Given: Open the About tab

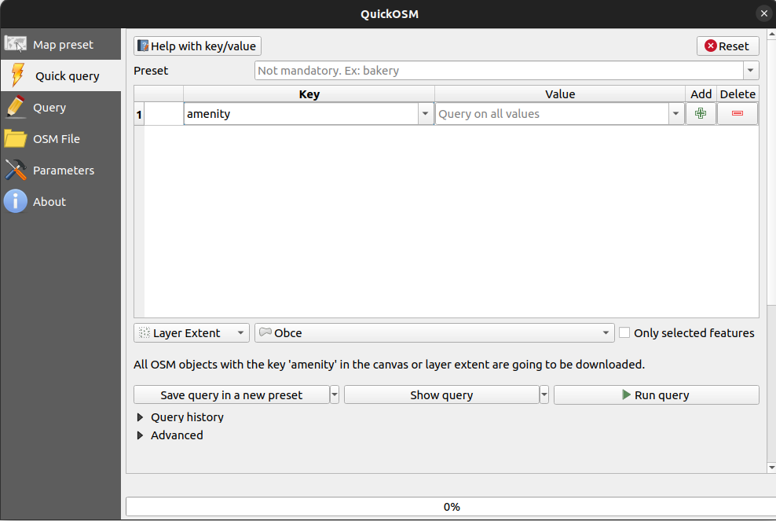Looking at the screenshot, I should (x=60, y=202).
